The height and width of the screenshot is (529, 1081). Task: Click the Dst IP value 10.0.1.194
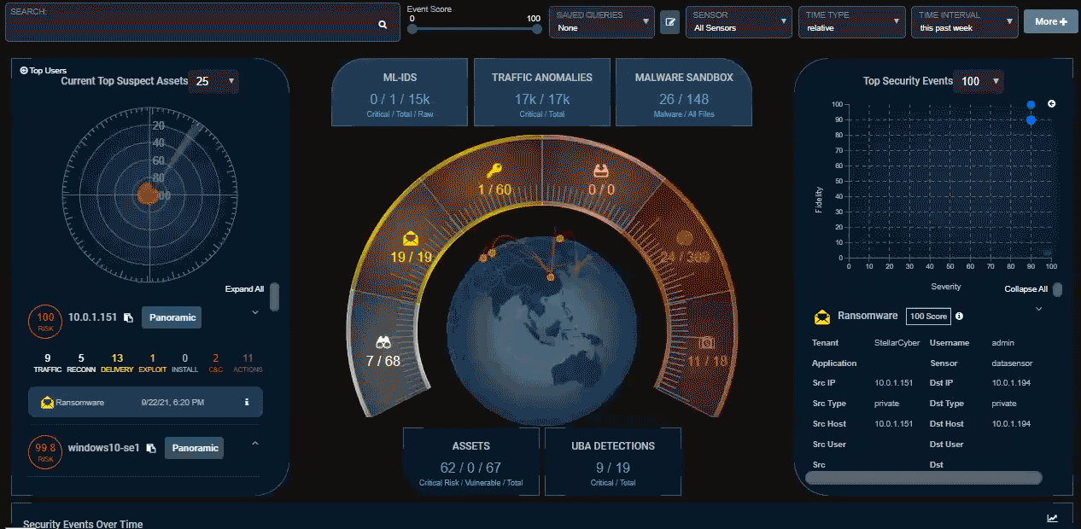pyautogui.click(x=1011, y=383)
